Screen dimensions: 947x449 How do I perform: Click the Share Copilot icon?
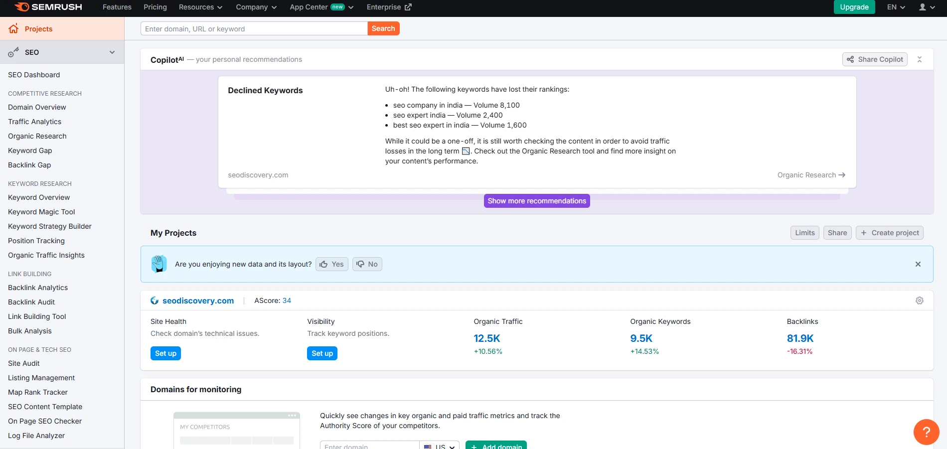pos(850,59)
